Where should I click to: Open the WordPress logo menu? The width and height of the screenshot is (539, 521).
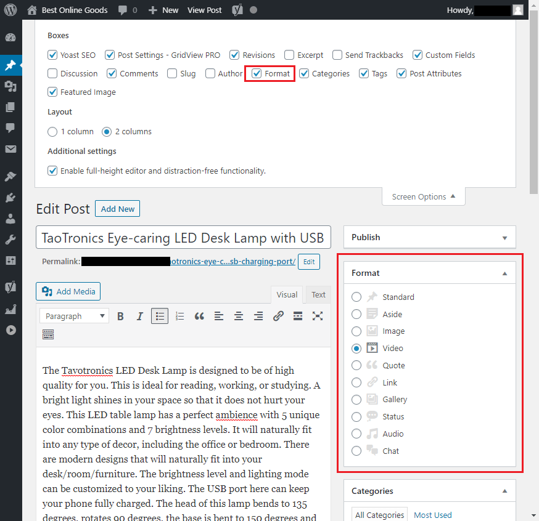10,10
